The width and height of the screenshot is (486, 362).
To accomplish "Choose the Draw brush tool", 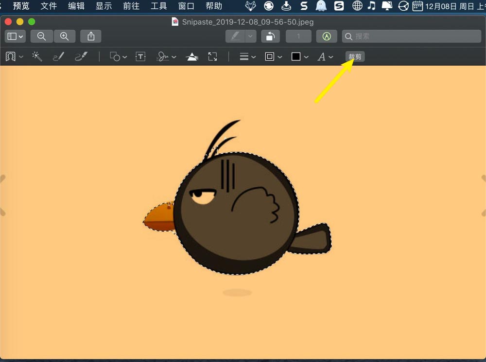I will pyautogui.click(x=81, y=56).
